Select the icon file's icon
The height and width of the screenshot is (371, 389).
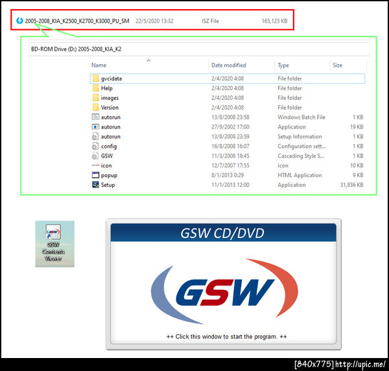tap(95, 165)
